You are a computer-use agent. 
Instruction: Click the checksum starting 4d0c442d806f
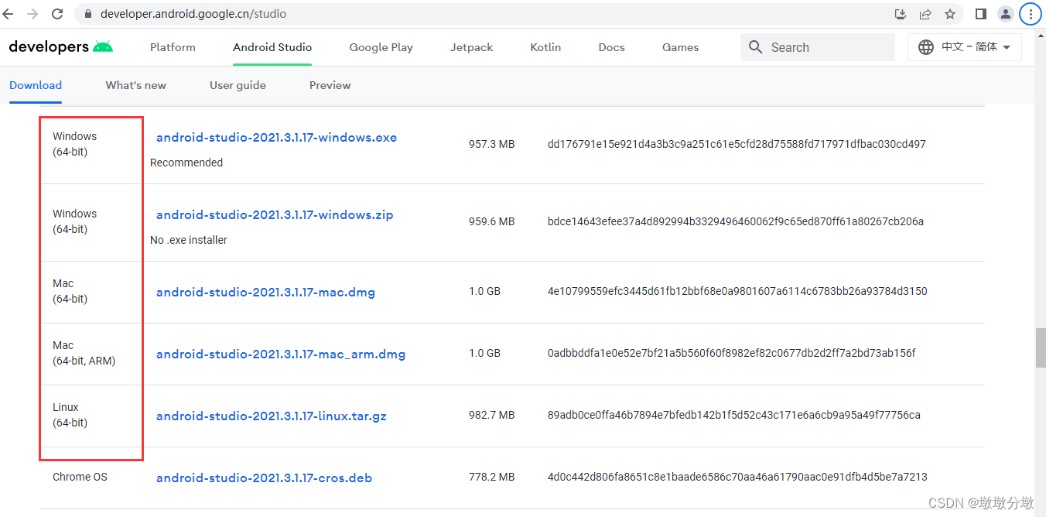point(737,477)
